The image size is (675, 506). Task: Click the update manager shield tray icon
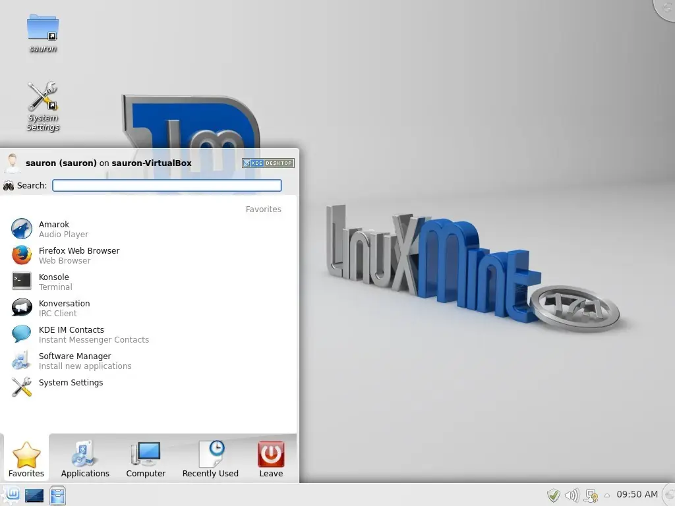coord(554,495)
